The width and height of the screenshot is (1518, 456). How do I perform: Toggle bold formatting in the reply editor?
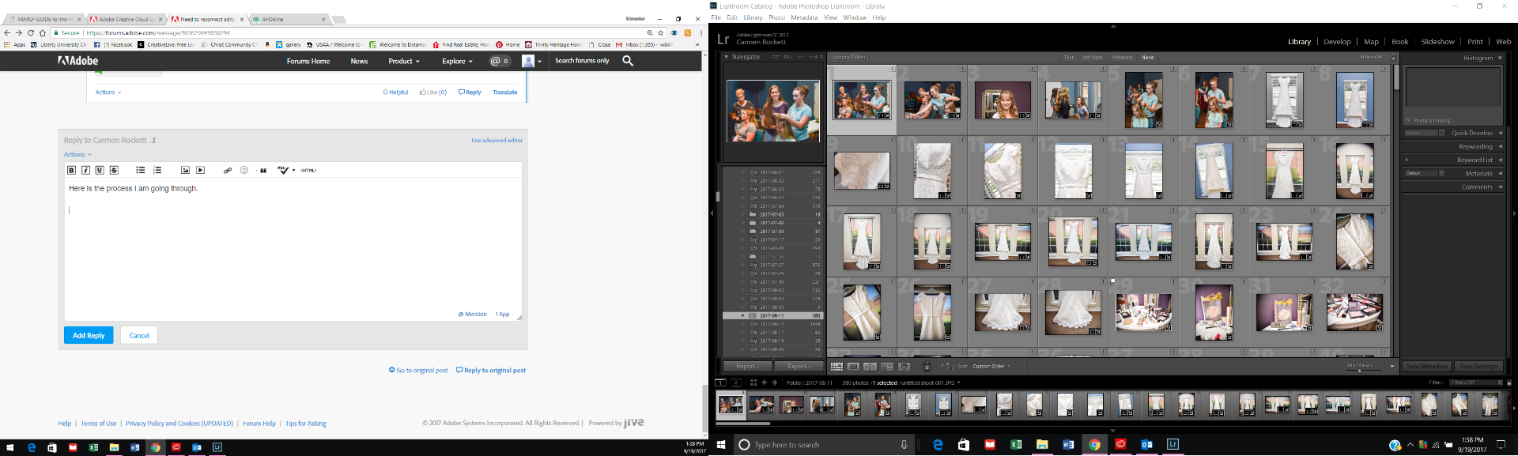tap(71, 170)
